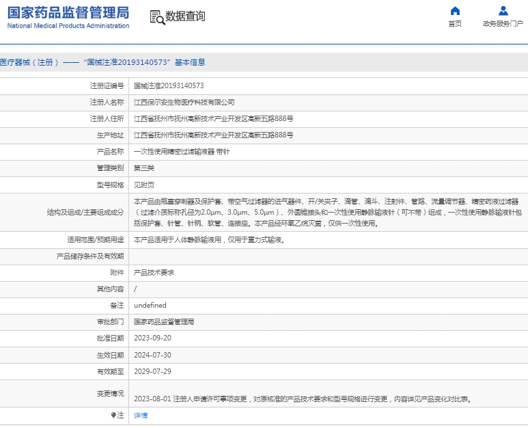Click the 备注 row label

[117, 306]
